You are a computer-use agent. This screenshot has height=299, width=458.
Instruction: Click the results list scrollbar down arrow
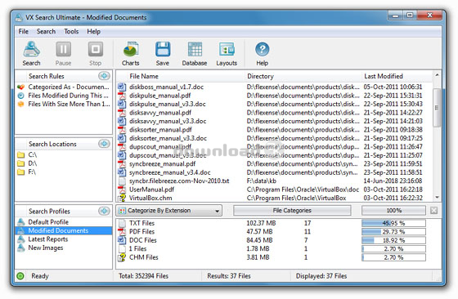[x=437, y=198]
